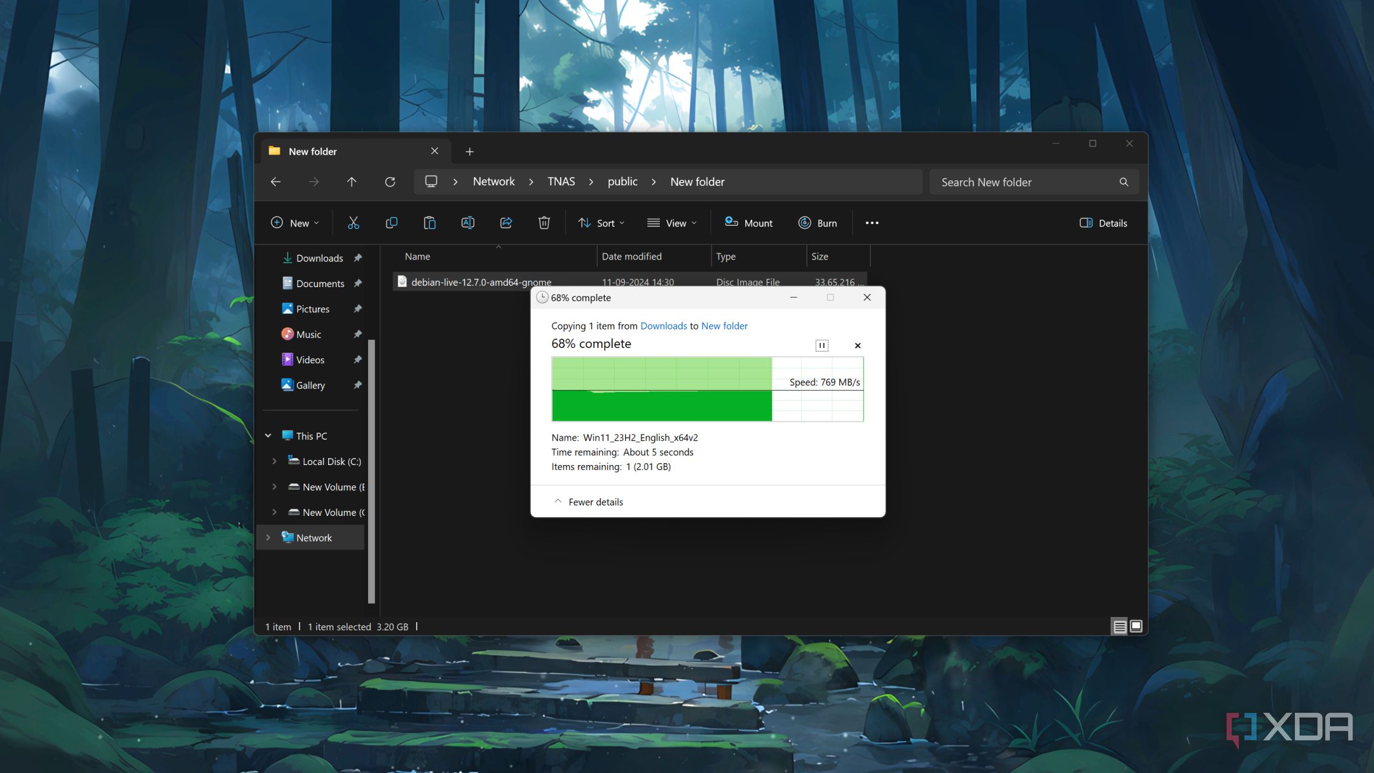Click the Cut scissors icon
Screen dimensions: 1374x773
point(353,223)
